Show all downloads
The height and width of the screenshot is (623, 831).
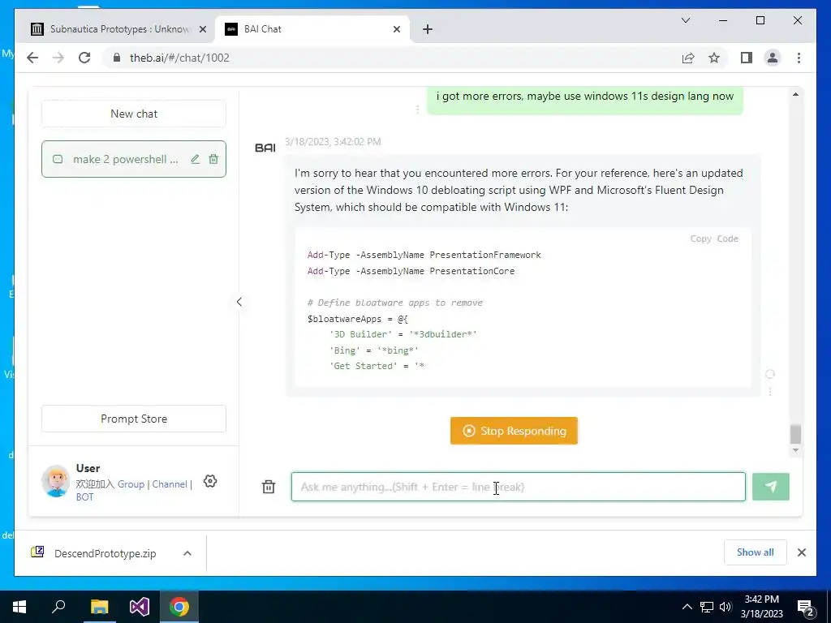(x=755, y=552)
